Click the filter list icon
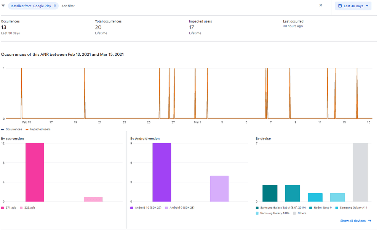Image resolution: width=390 pixels, height=239 pixels. 3,6
